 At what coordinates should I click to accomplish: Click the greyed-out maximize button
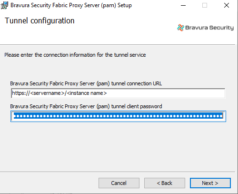pos(205,5)
